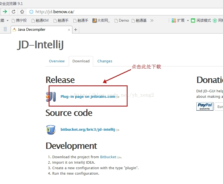223x184 pixels.
Task: Switch to the Changes tab
Action: coord(105,61)
